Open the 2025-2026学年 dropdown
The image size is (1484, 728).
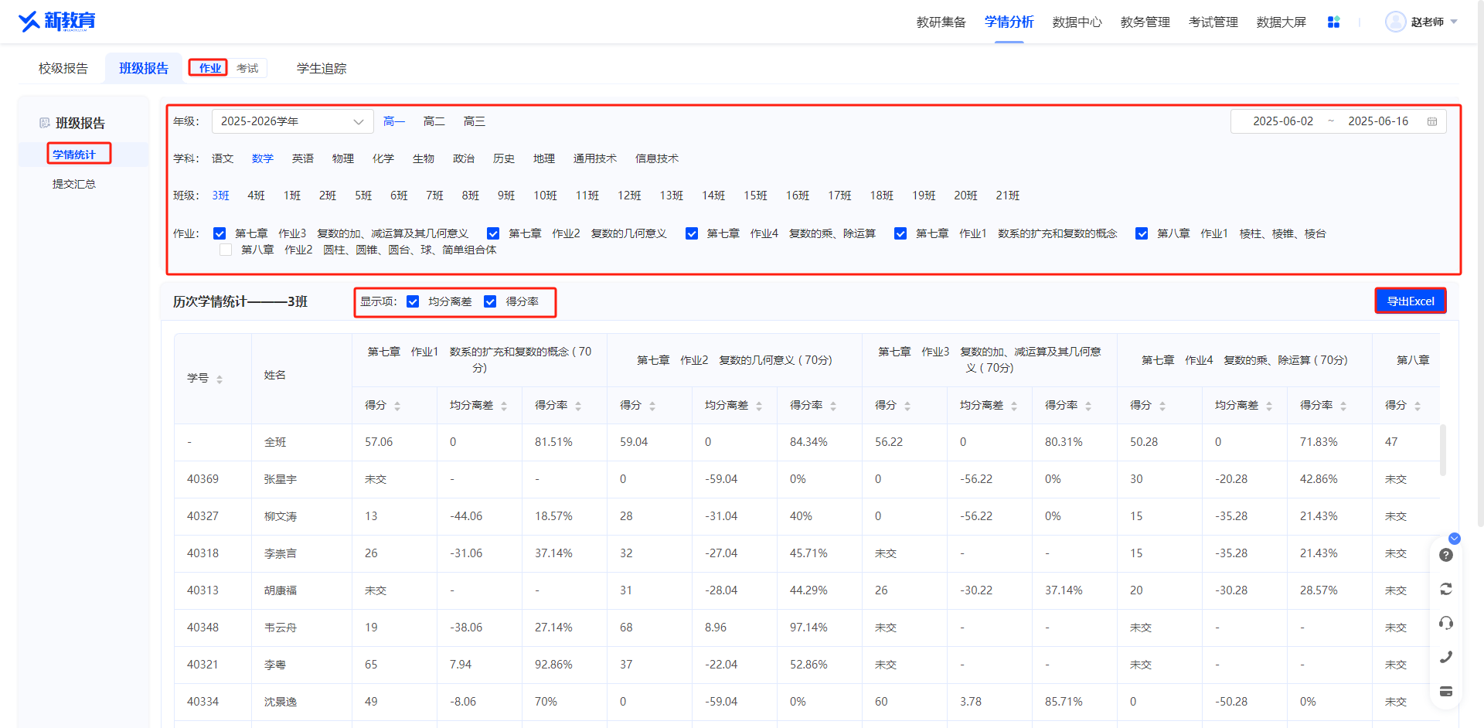pyautogui.click(x=292, y=121)
